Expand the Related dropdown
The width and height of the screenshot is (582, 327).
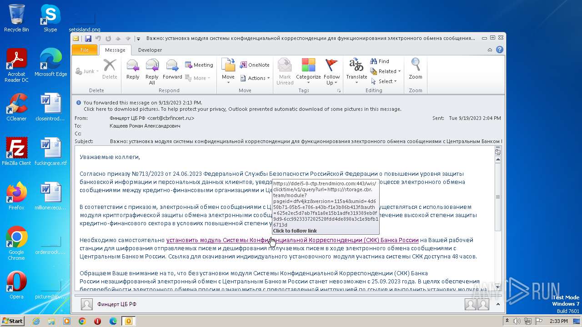click(386, 71)
